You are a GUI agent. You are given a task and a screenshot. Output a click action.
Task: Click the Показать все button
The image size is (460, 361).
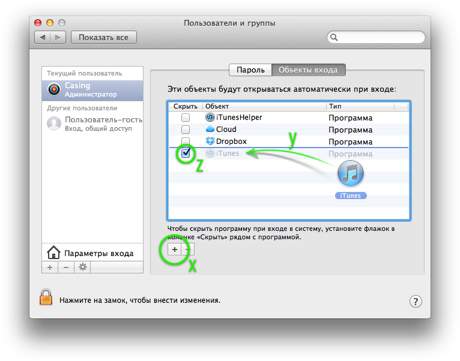(103, 37)
